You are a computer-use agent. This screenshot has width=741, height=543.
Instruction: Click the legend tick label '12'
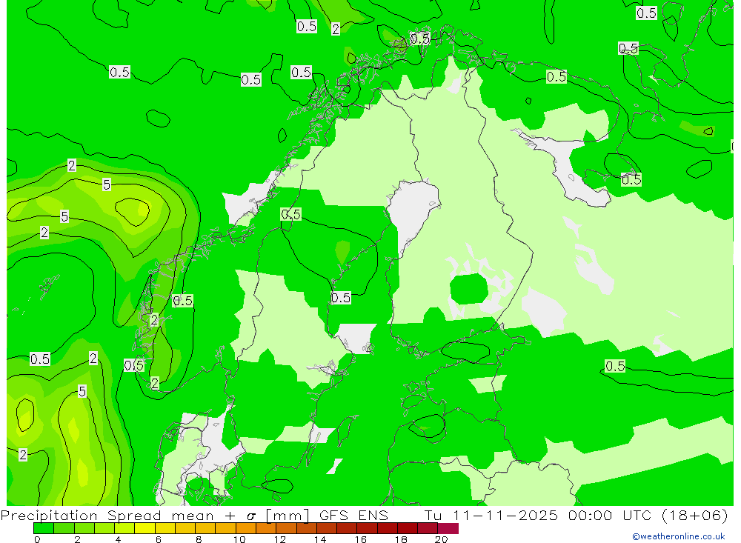(x=280, y=539)
